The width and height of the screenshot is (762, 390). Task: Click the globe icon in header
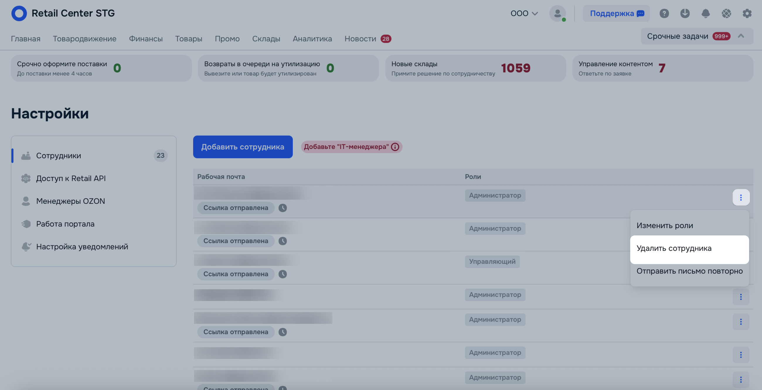pyautogui.click(x=726, y=13)
